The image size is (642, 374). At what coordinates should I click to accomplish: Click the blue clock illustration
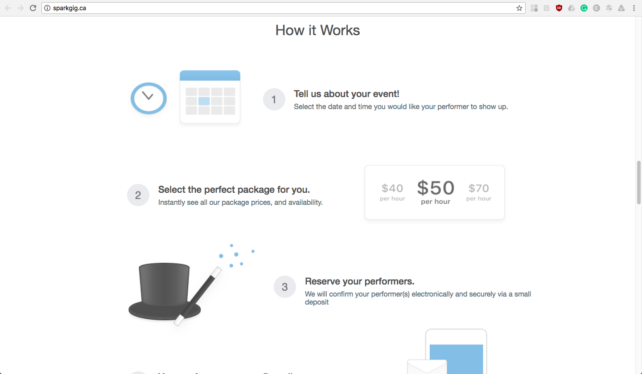(148, 98)
